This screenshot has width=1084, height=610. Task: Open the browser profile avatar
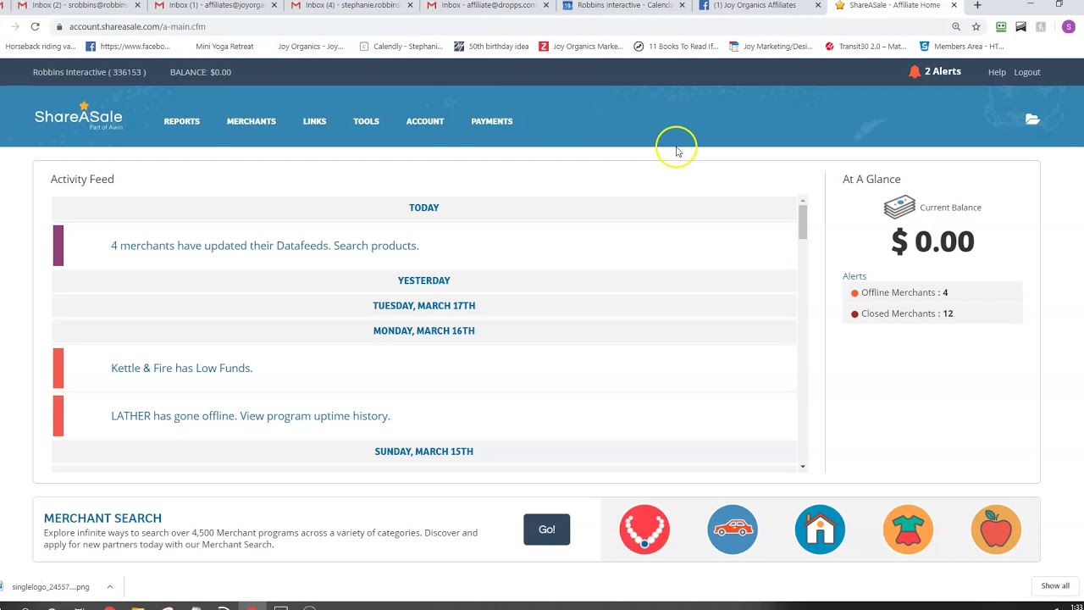[1069, 26]
